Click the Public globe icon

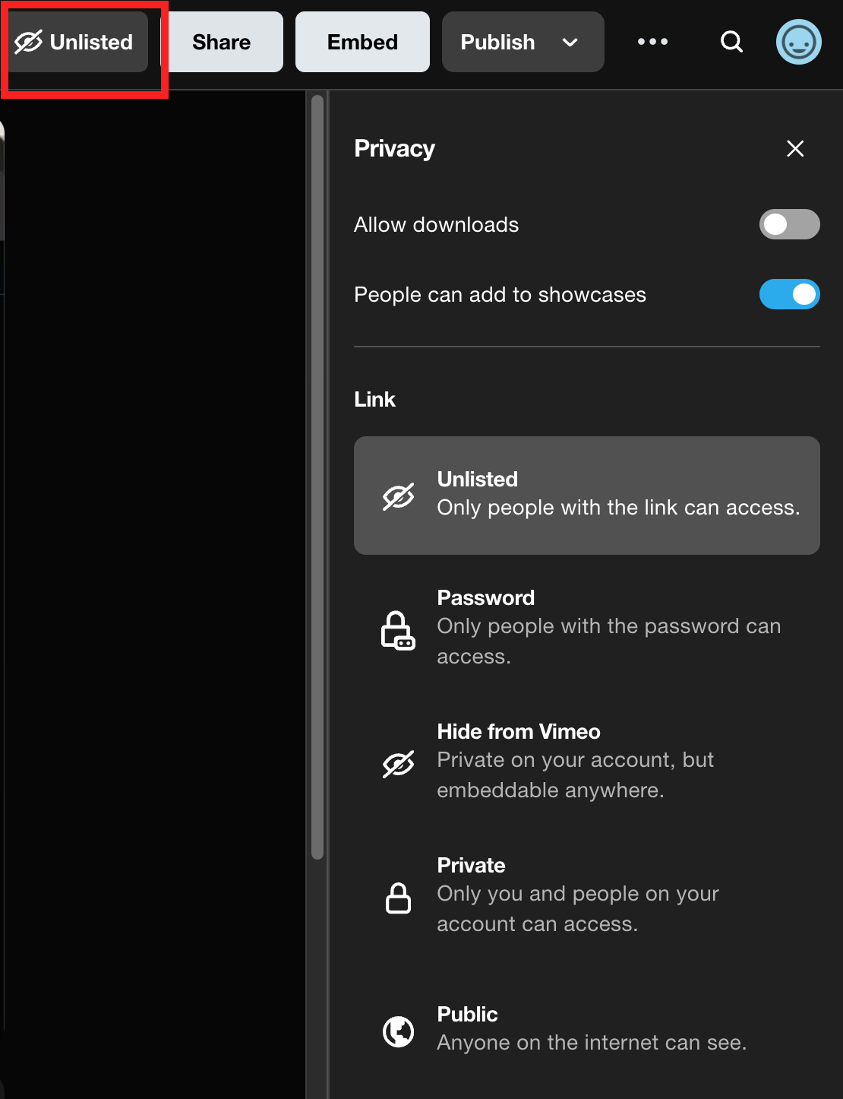click(x=398, y=1031)
